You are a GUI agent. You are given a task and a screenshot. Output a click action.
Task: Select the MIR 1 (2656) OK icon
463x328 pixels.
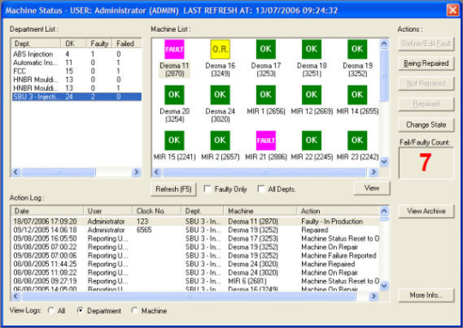pos(266,95)
